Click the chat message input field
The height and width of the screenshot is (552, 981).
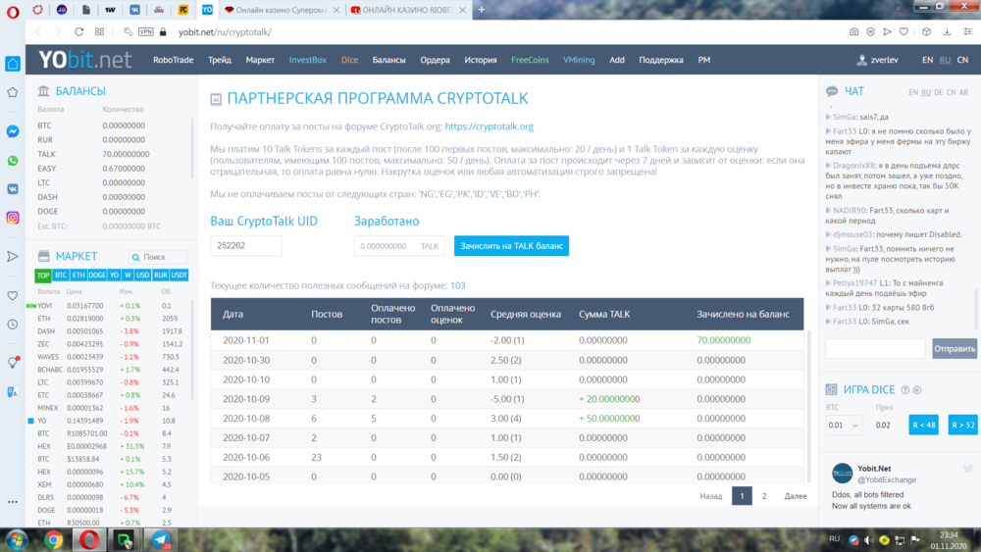pyautogui.click(x=875, y=349)
